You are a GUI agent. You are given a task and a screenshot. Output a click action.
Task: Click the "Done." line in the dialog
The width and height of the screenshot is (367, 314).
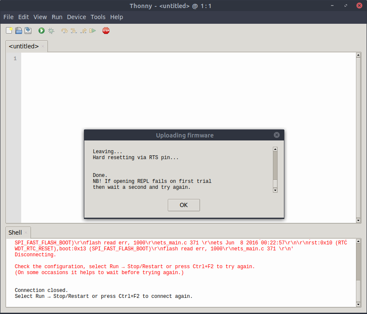(x=100, y=175)
